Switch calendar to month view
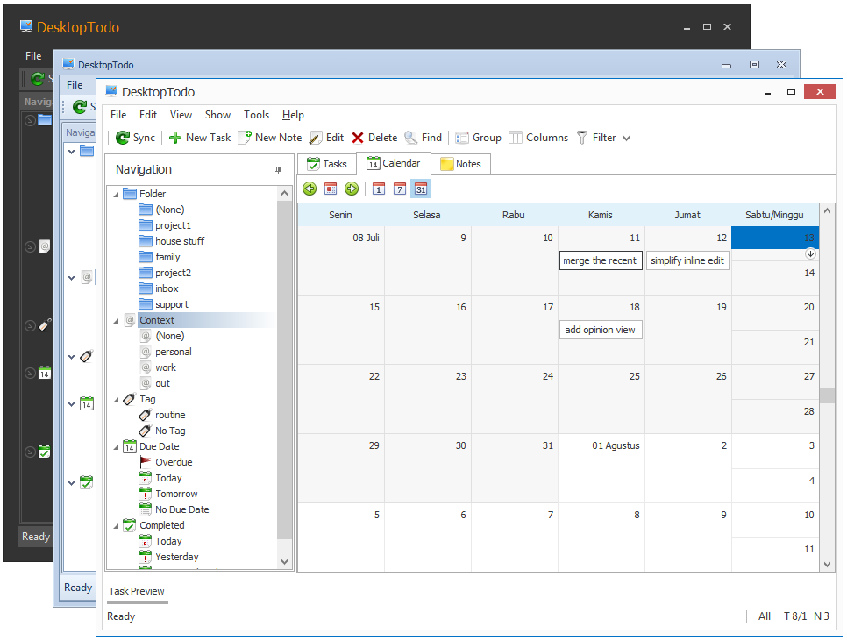The image size is (847, 641). point(421,189)
